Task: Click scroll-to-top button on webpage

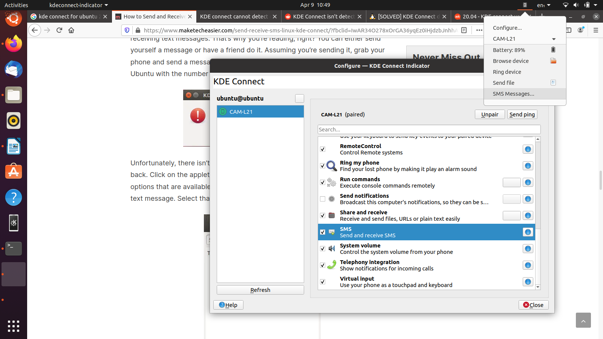Action: click(583, 320)
